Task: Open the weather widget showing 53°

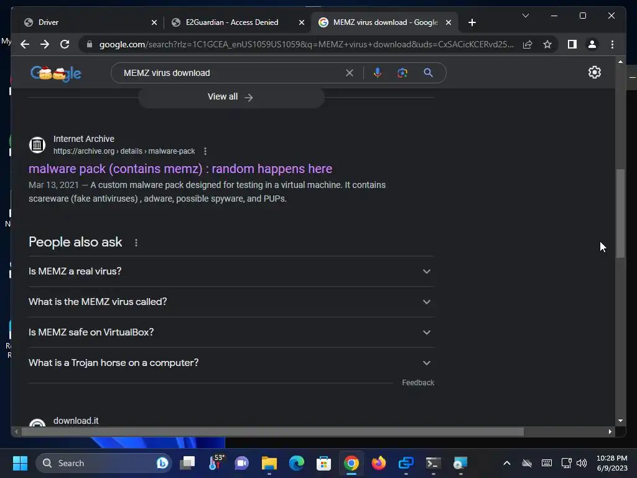Action: point(215,462)
